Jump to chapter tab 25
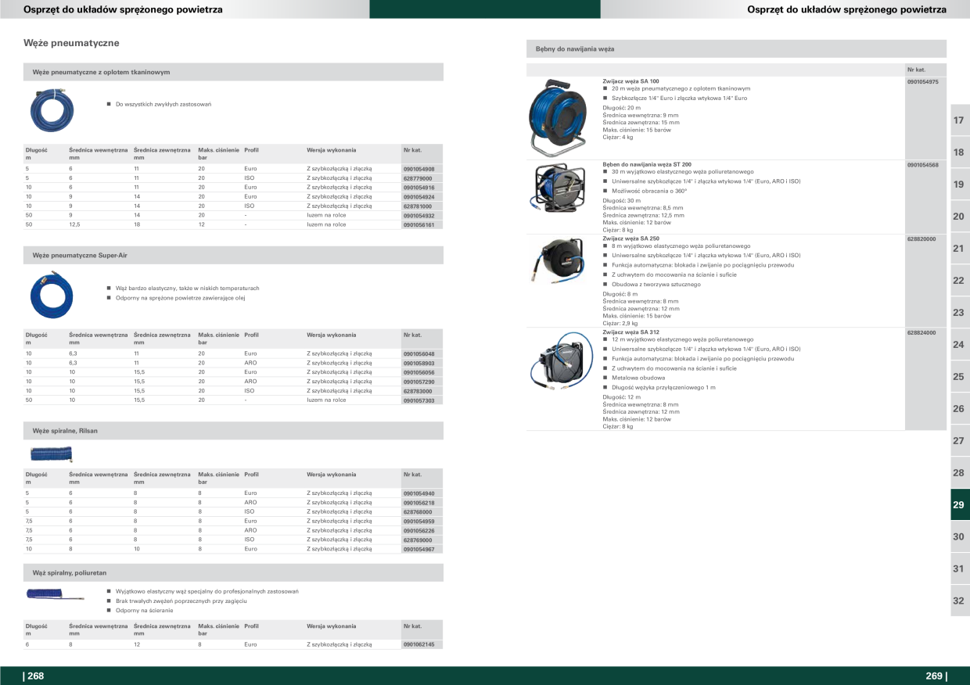The height and width of the screenshot is (685, 970). click(960, 377)
